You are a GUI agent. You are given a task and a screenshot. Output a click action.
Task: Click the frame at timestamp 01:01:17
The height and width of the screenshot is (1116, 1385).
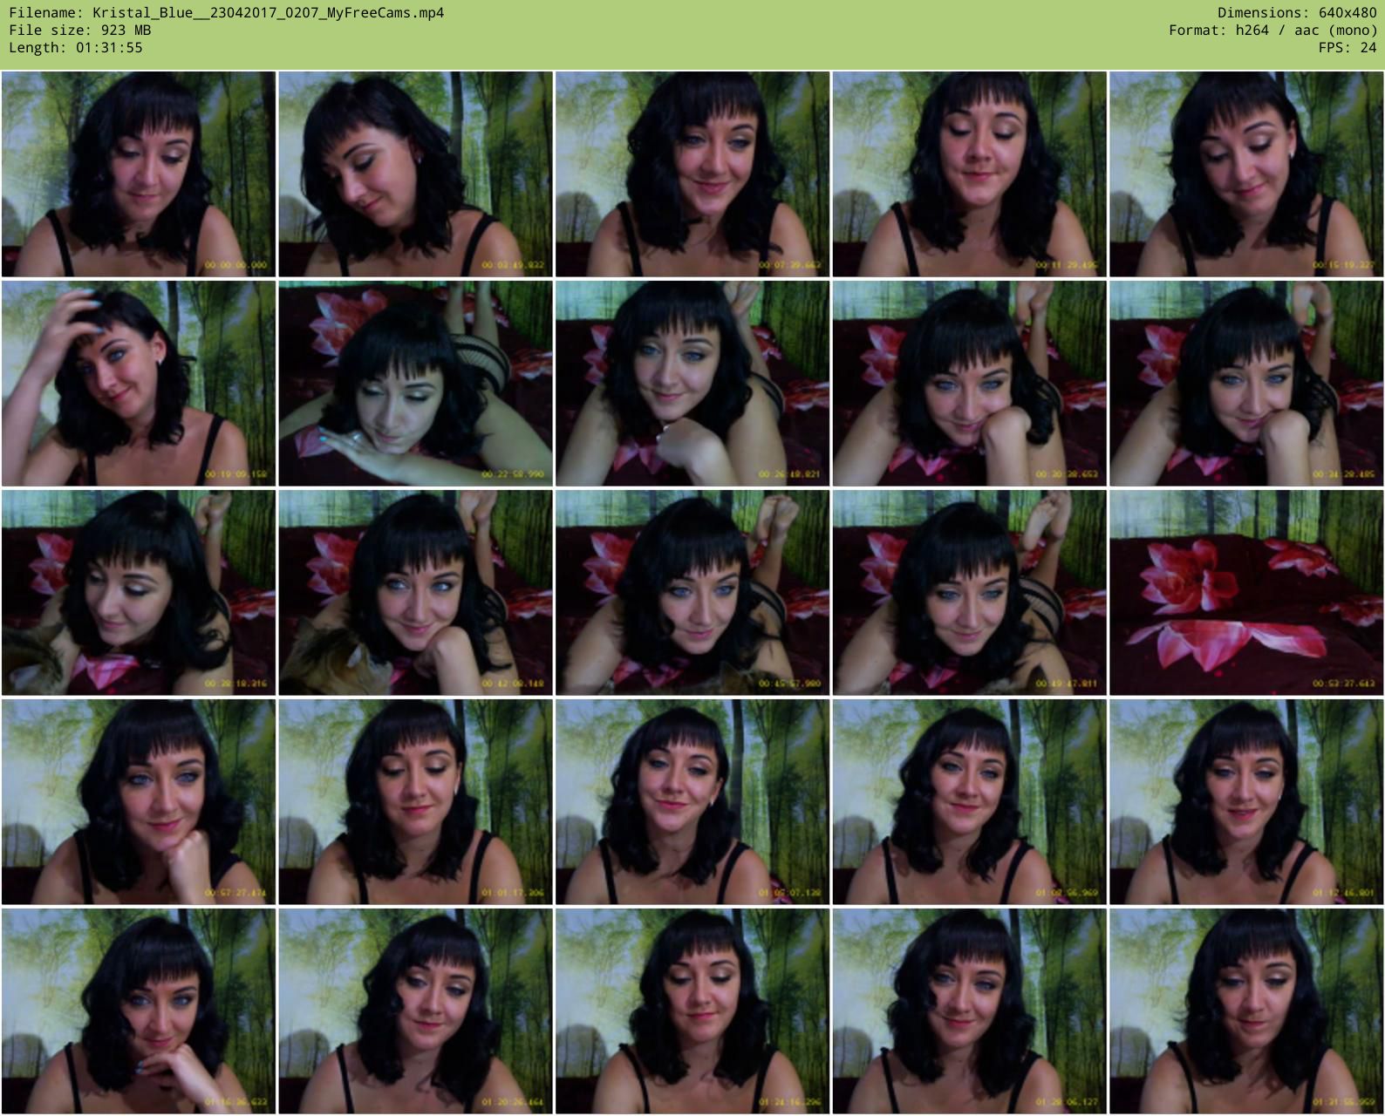(415, 802)
